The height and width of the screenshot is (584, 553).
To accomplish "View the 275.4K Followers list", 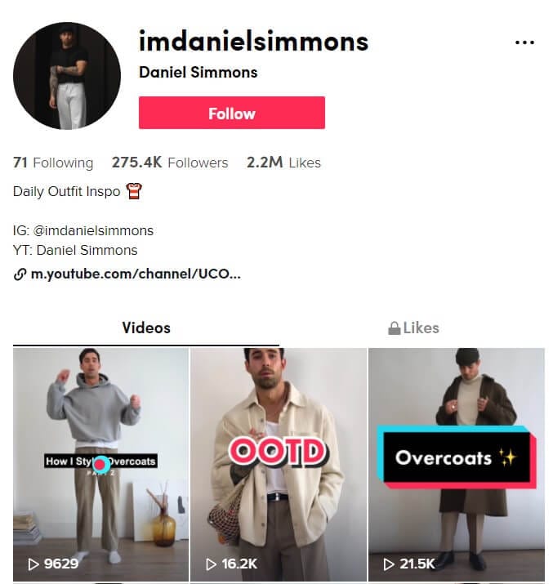I will coord(170,163).
